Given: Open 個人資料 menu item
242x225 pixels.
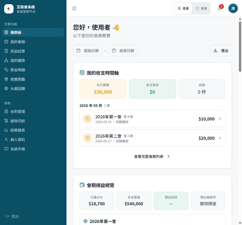Looking at the screenshot, I should click(33, 139).
